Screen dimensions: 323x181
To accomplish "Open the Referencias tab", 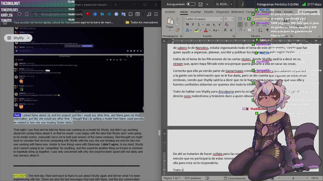I will click(237, 12).
